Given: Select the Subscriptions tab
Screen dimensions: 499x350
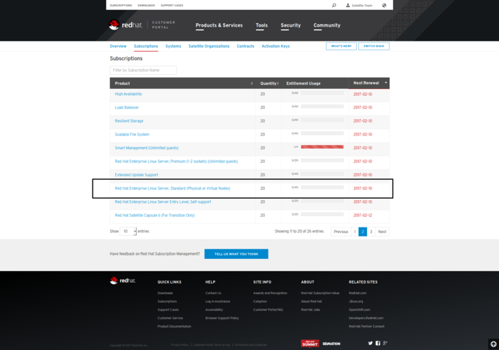Looking at the screenshot, I should [146, 46].
